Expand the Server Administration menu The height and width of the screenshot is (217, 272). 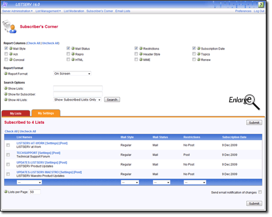coord(17,11)
